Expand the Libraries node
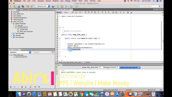172x97 pixels. pos(12,35)
